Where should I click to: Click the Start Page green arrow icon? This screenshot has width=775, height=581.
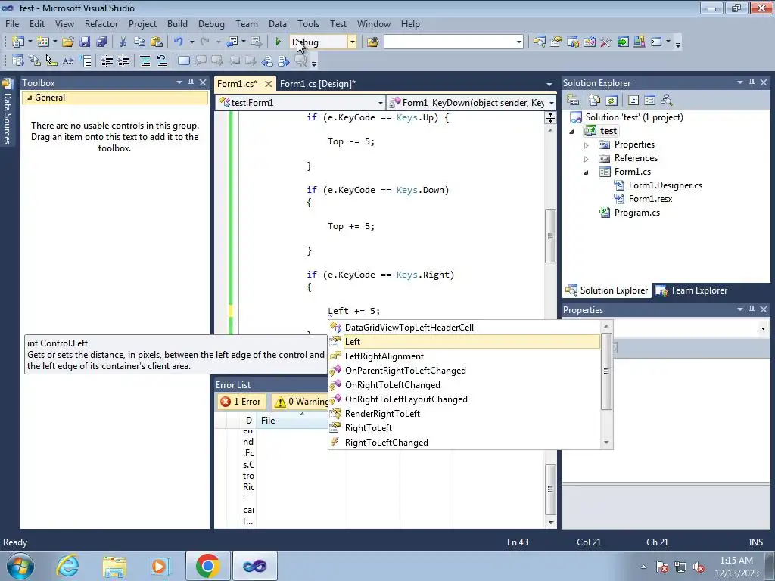point(623,42)
